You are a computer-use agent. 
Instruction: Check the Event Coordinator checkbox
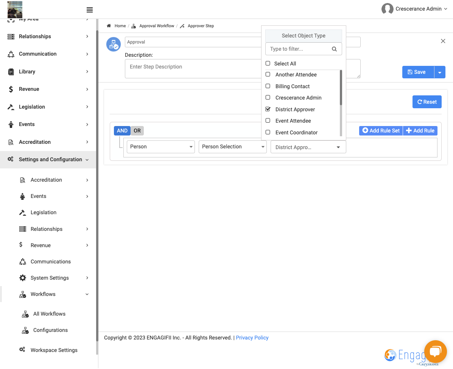[268, 132]
